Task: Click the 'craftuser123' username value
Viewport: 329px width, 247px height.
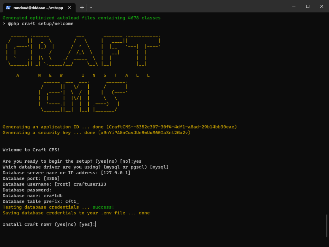Action: click(x=90, y=184)
